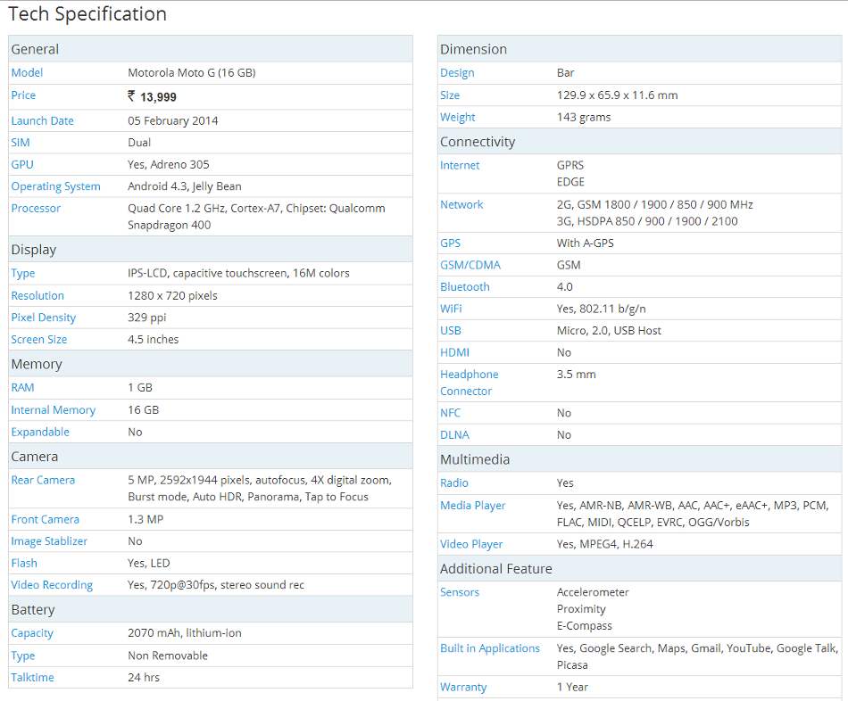Image resolution: width=848 pixels, height=701 pixels.
Task: Select '143 grams' value
Action: [x=584, y=118]
